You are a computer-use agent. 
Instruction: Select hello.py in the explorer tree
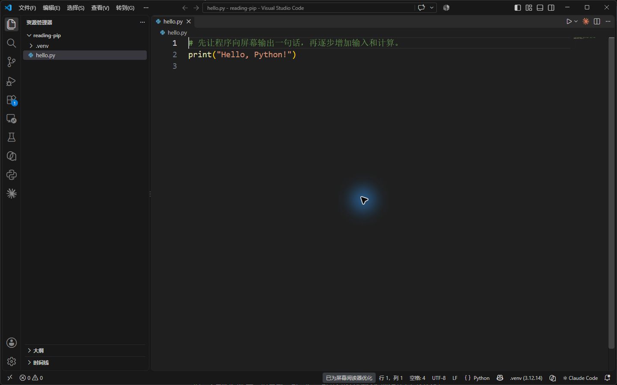(x=85, y=55)
